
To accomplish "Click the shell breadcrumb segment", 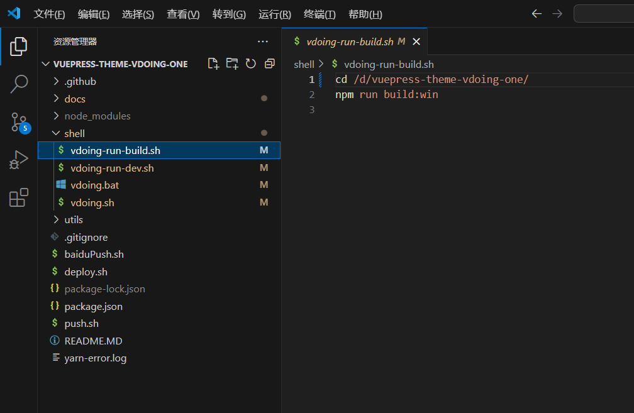I will click(x=304, y=64).
